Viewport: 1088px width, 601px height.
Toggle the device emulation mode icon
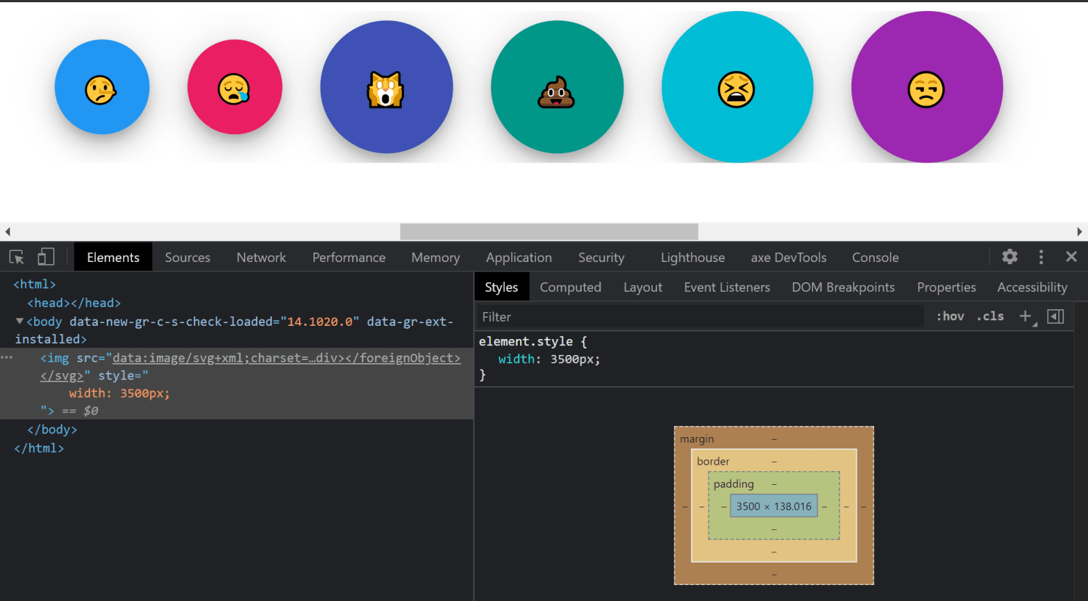(x=46, y=257)
